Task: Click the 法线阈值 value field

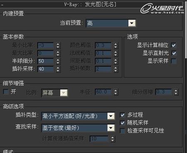Action: (x=103, y=53)
